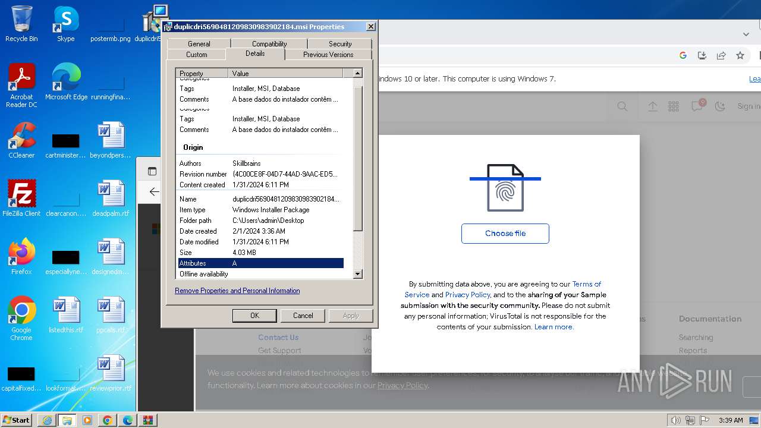Open the Previous Versions tab
Screen dimensions: 761x428
[x=328, y=54]
